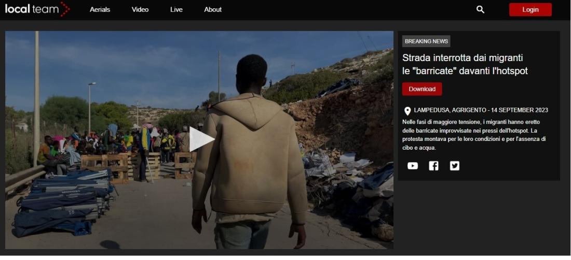Open the Video menu item
571x260 pixels.
click(140, 10)
